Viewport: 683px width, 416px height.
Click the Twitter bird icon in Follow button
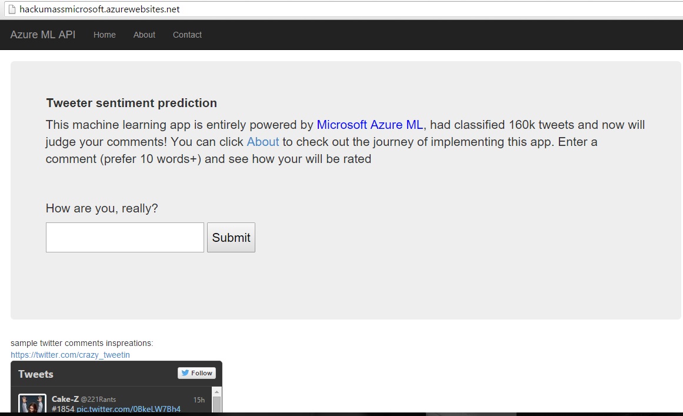185,373
